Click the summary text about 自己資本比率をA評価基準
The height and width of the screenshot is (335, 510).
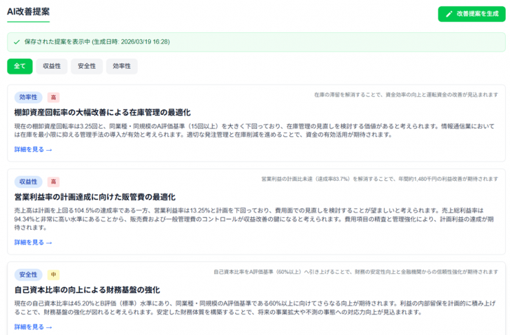pyautogui.click(x=356, y=272)
